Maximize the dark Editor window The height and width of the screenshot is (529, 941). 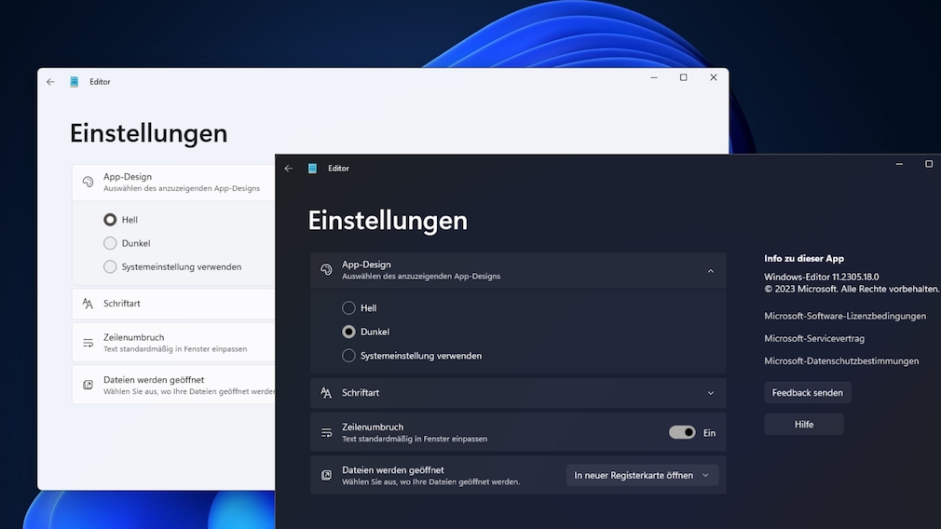pyautogui.click(x=929, y=164)
